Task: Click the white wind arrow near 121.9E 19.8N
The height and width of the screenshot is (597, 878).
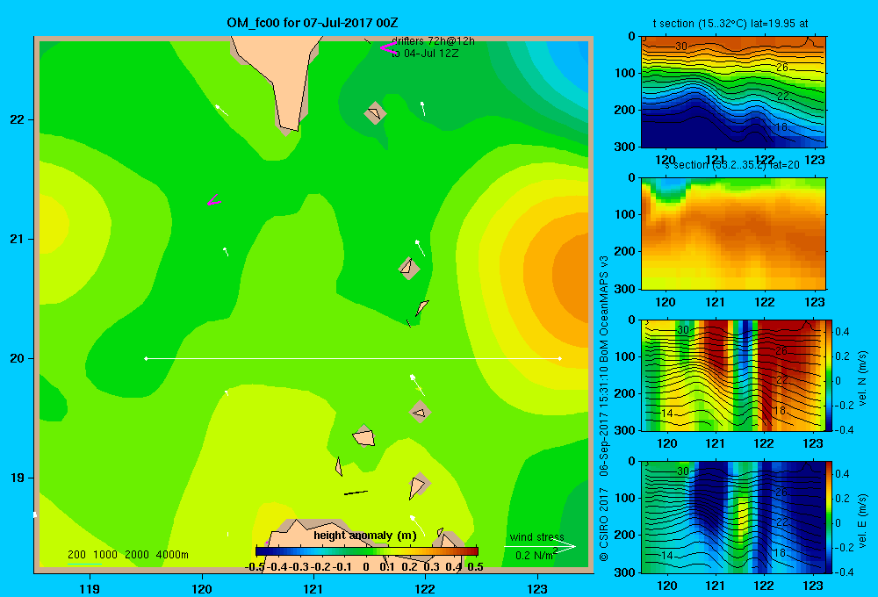Action: click(x=416, y=384)
